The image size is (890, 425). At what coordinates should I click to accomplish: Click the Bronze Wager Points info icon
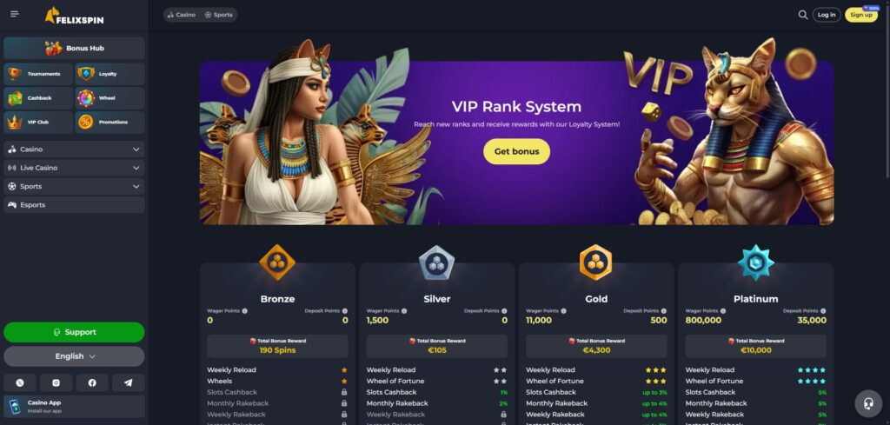(x=244, y=311)
